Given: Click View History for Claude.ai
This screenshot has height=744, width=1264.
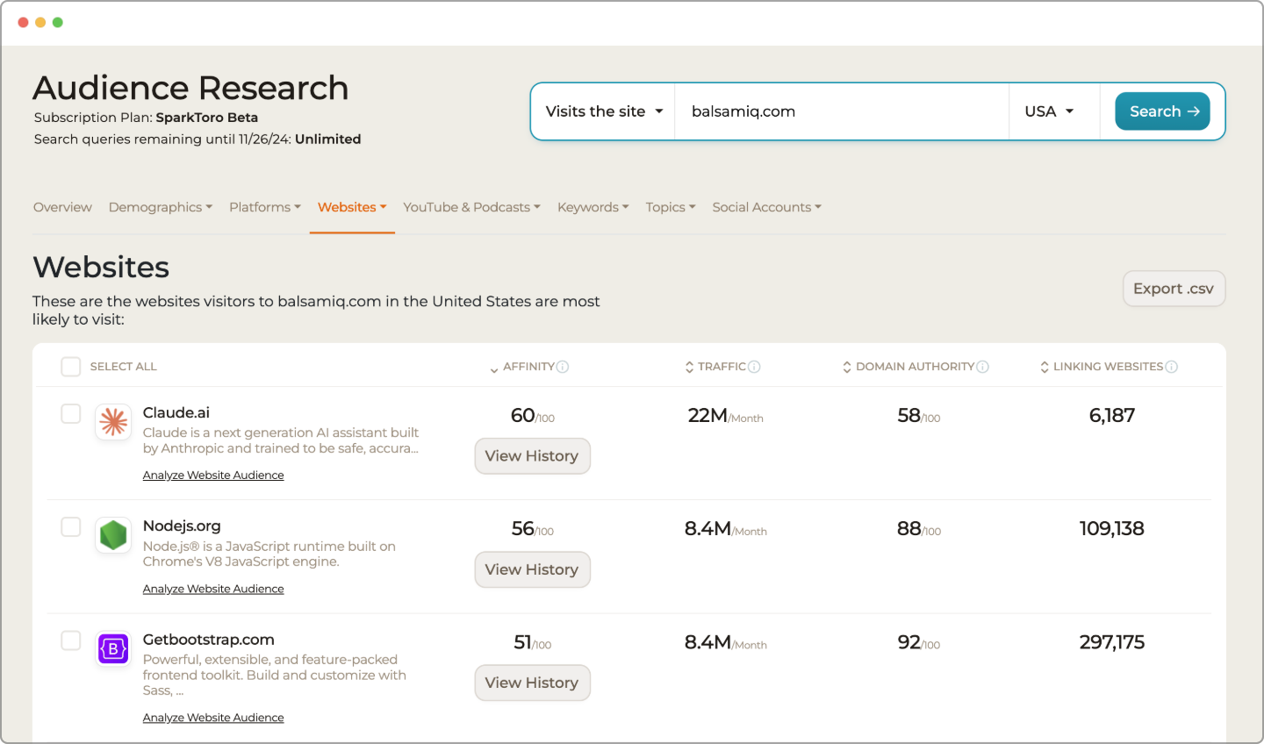Looking at the screenshot, I should (532, 456).
